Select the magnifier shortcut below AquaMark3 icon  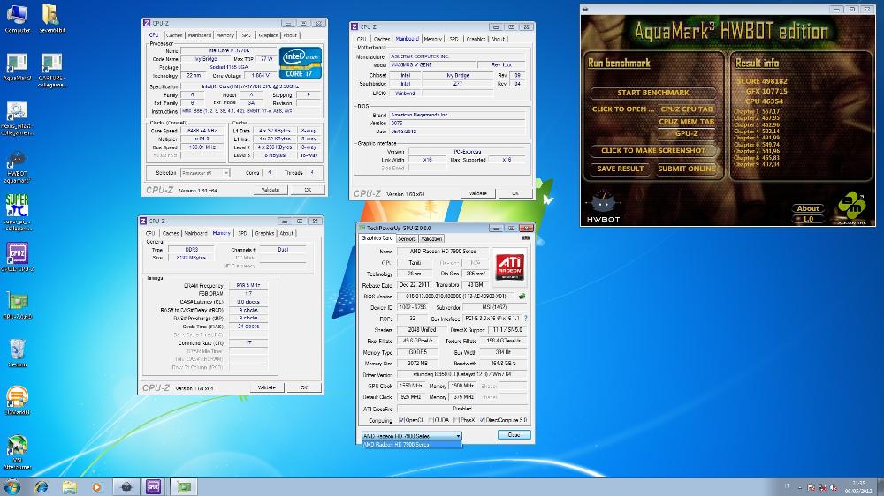tap(17, 118)
